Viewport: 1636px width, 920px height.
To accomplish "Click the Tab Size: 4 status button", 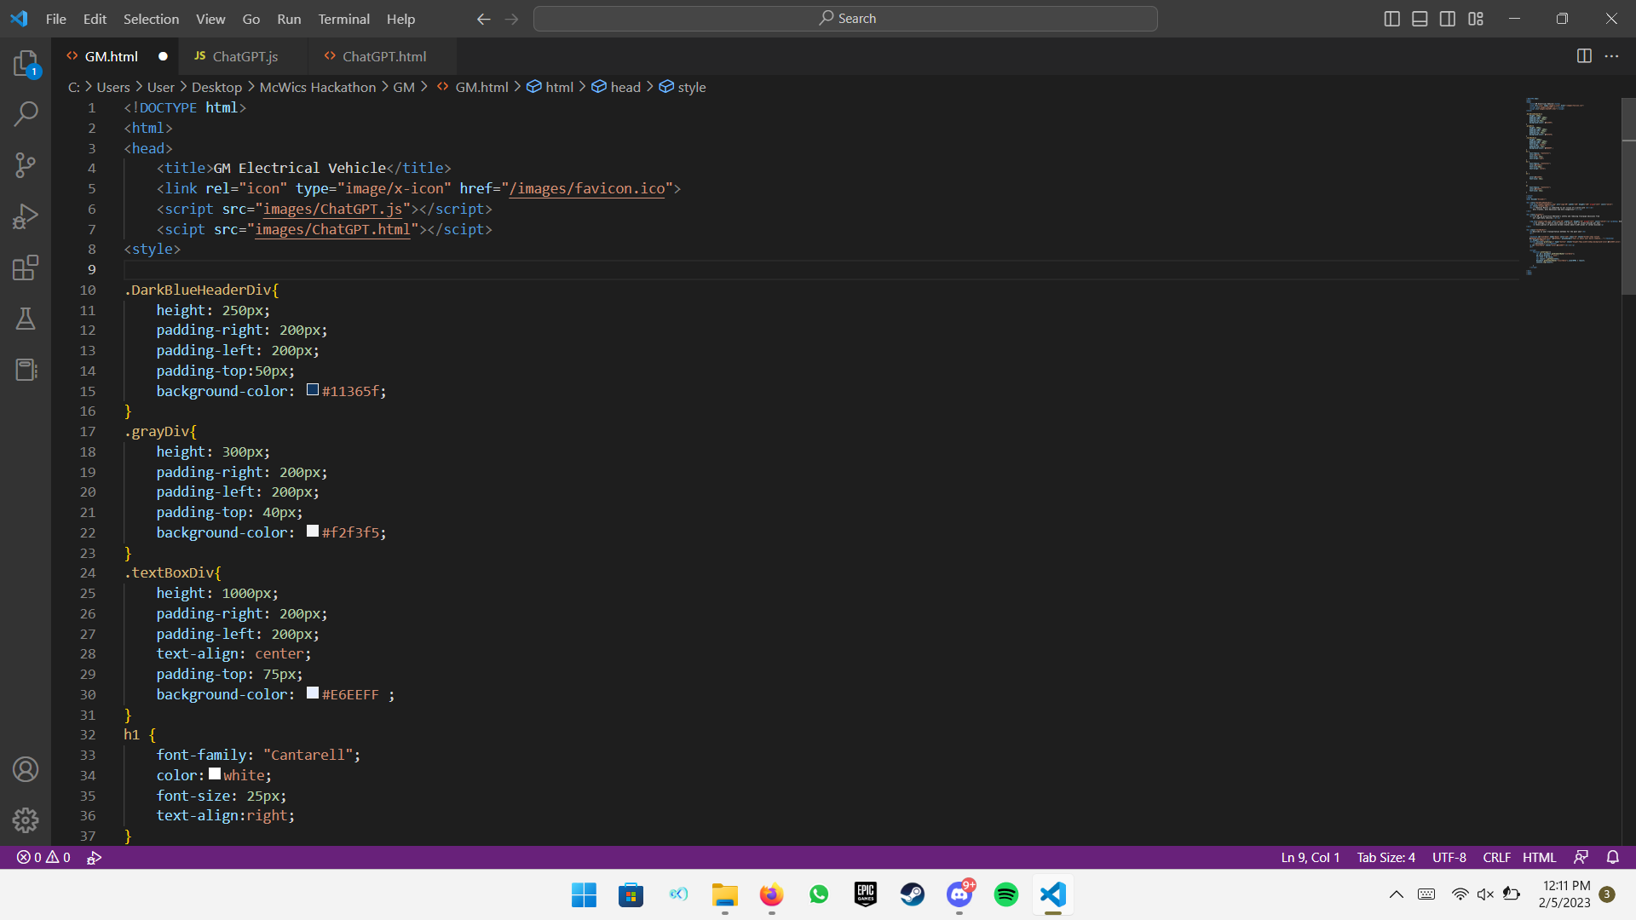I will [1385, 857].
